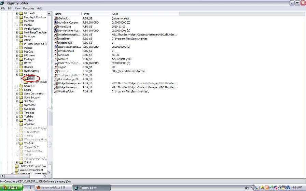Open the Favorites menu
The image size is (306, 191).
(28, 8)
